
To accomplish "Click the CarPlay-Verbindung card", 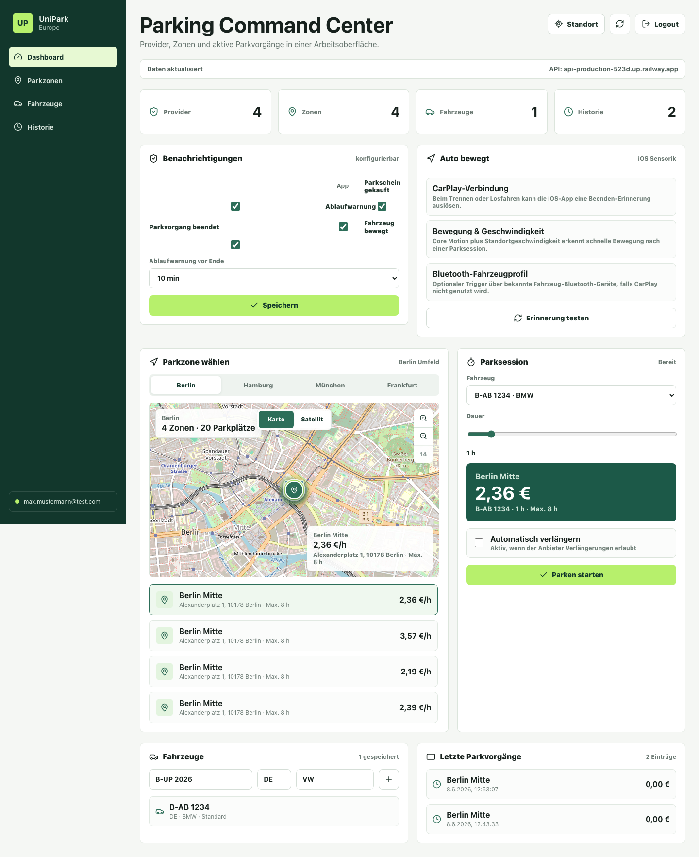I will point(551,197).
